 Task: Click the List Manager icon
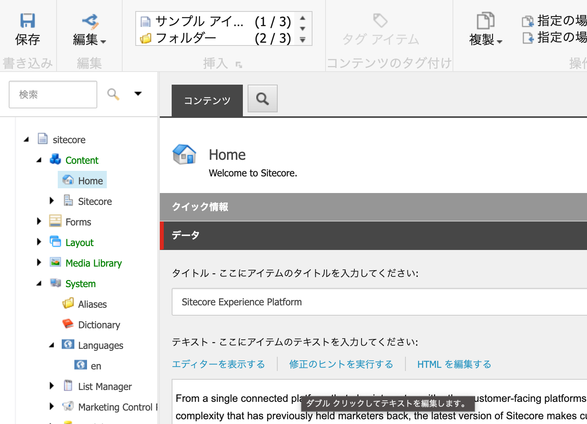68,385
